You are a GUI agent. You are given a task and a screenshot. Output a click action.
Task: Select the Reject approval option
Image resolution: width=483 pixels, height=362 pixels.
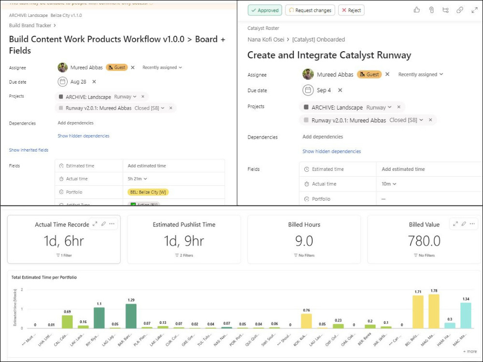(352, 10)
